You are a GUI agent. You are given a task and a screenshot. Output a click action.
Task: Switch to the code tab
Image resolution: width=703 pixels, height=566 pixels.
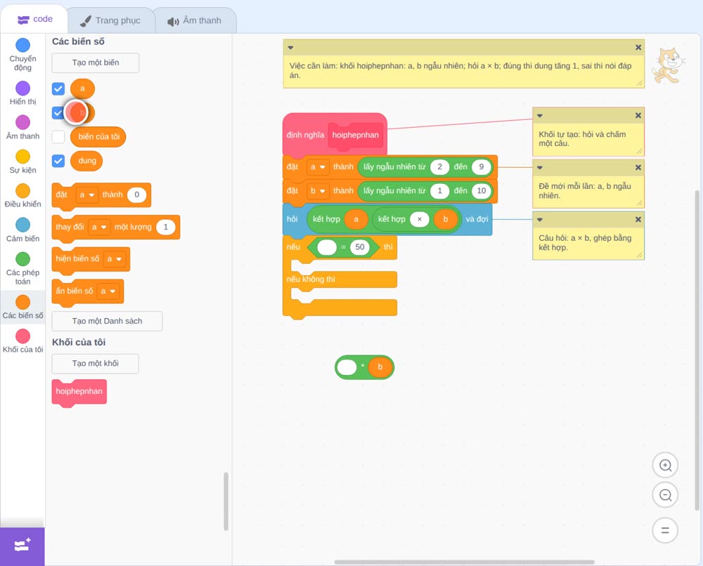pyautogui.click(x=35, y=19)
